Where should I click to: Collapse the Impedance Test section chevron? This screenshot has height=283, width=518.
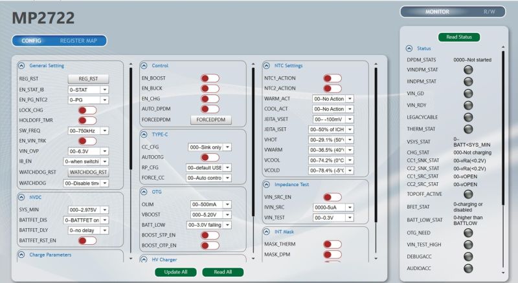point(267,184)
